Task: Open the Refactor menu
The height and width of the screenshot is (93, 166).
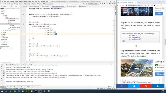Action: point(25,1)
